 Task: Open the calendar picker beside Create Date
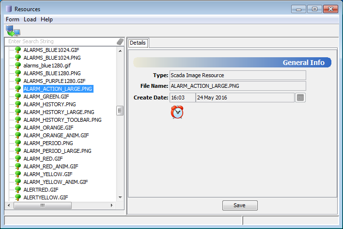click(300, 98)
